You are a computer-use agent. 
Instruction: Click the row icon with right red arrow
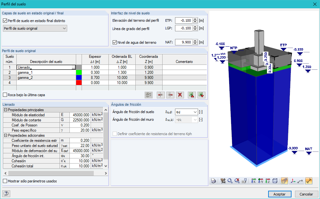tap(171, 95)
